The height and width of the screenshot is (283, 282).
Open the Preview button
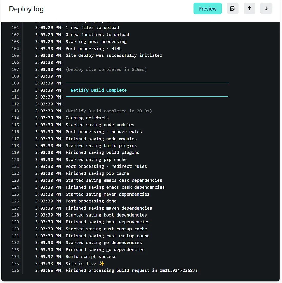pos(208,8)
